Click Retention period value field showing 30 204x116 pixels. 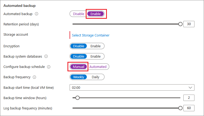(x=189, y=24)
